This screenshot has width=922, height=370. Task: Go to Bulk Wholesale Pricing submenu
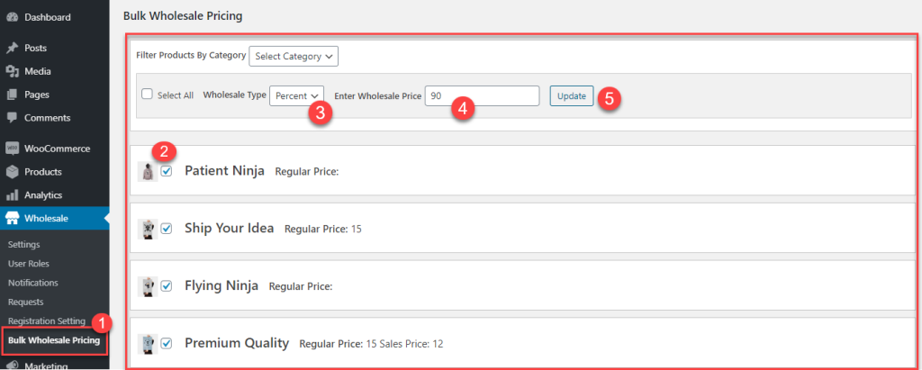[x=54, y=340]
